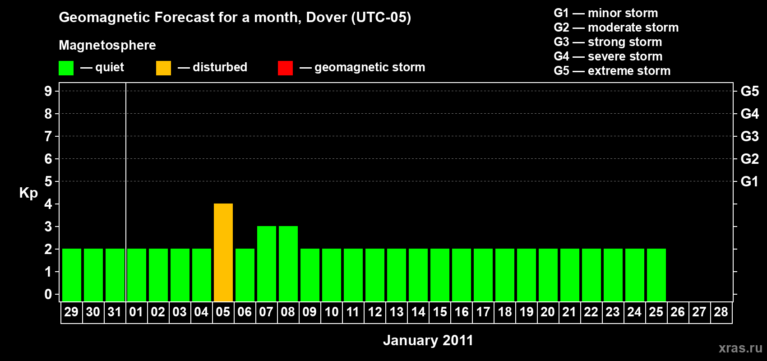Select the green bar for day 16
Screen dimensions: 767x361
click(462, 275)
